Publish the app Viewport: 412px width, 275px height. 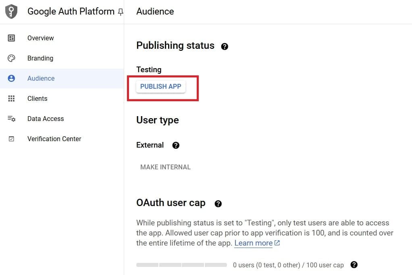(x=160, y=86)
